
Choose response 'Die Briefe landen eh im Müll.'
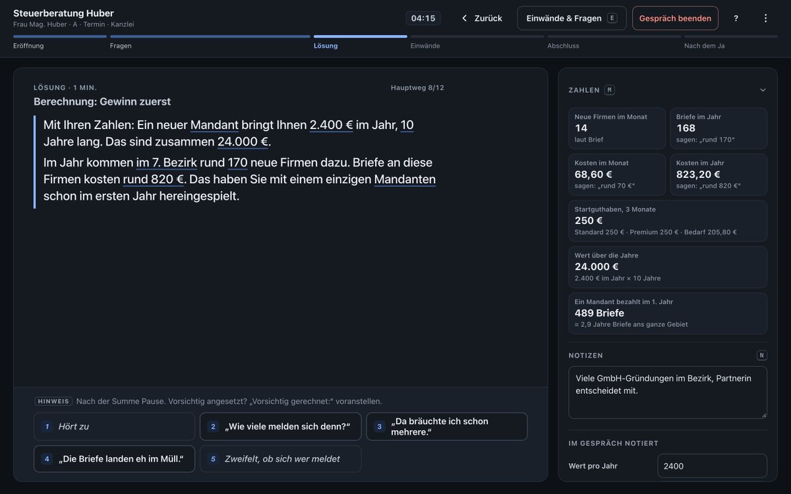pos(114,459)
